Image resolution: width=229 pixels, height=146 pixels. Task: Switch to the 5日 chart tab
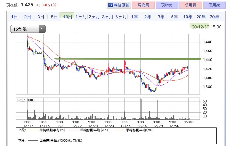click(54, 17)
